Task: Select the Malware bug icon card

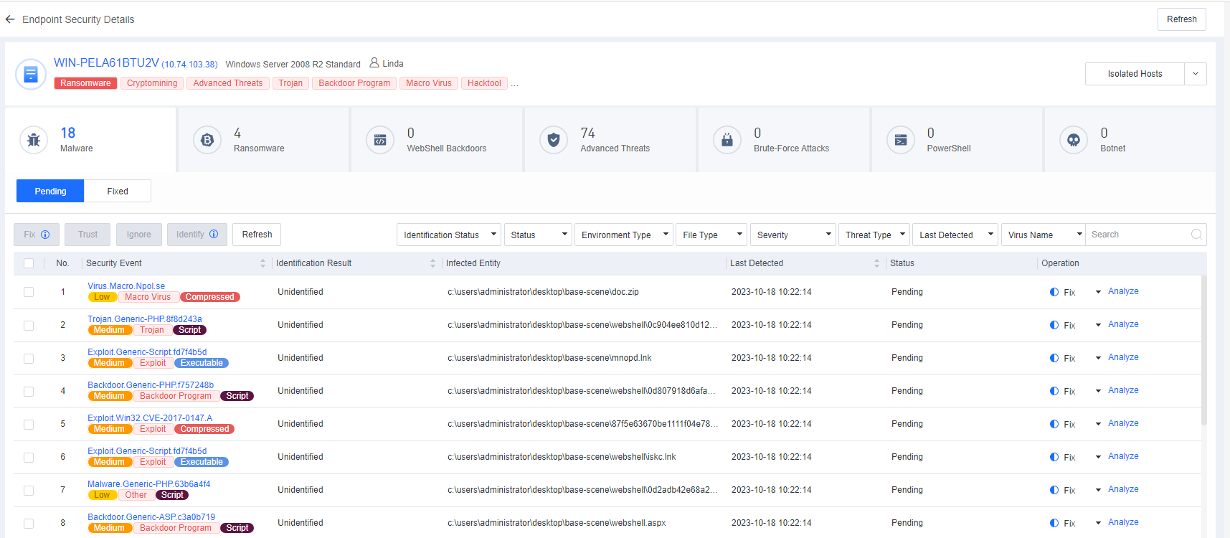Action: click(x=34, y=140)
